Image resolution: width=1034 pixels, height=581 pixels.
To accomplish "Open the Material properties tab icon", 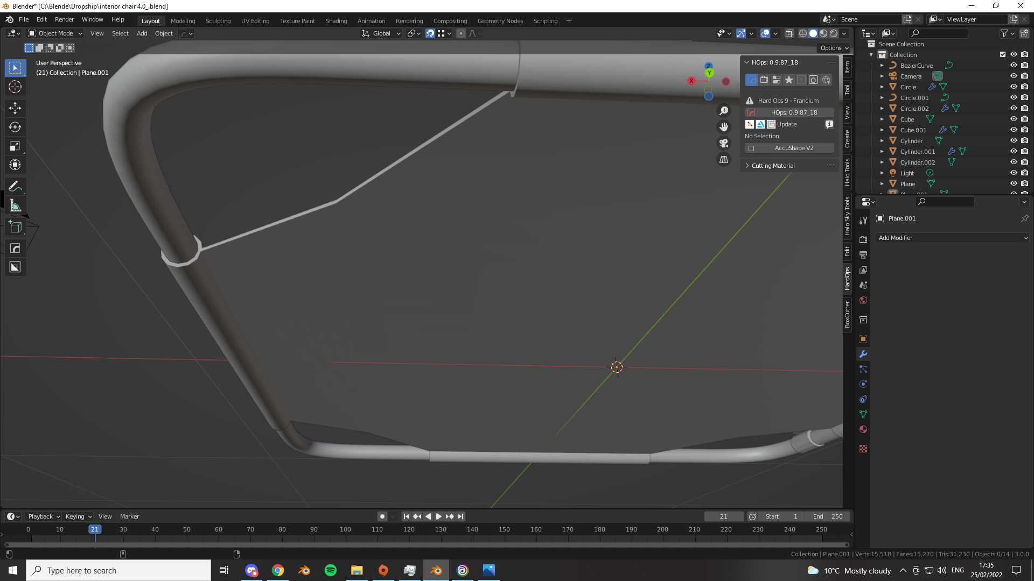I will (863, 429).
